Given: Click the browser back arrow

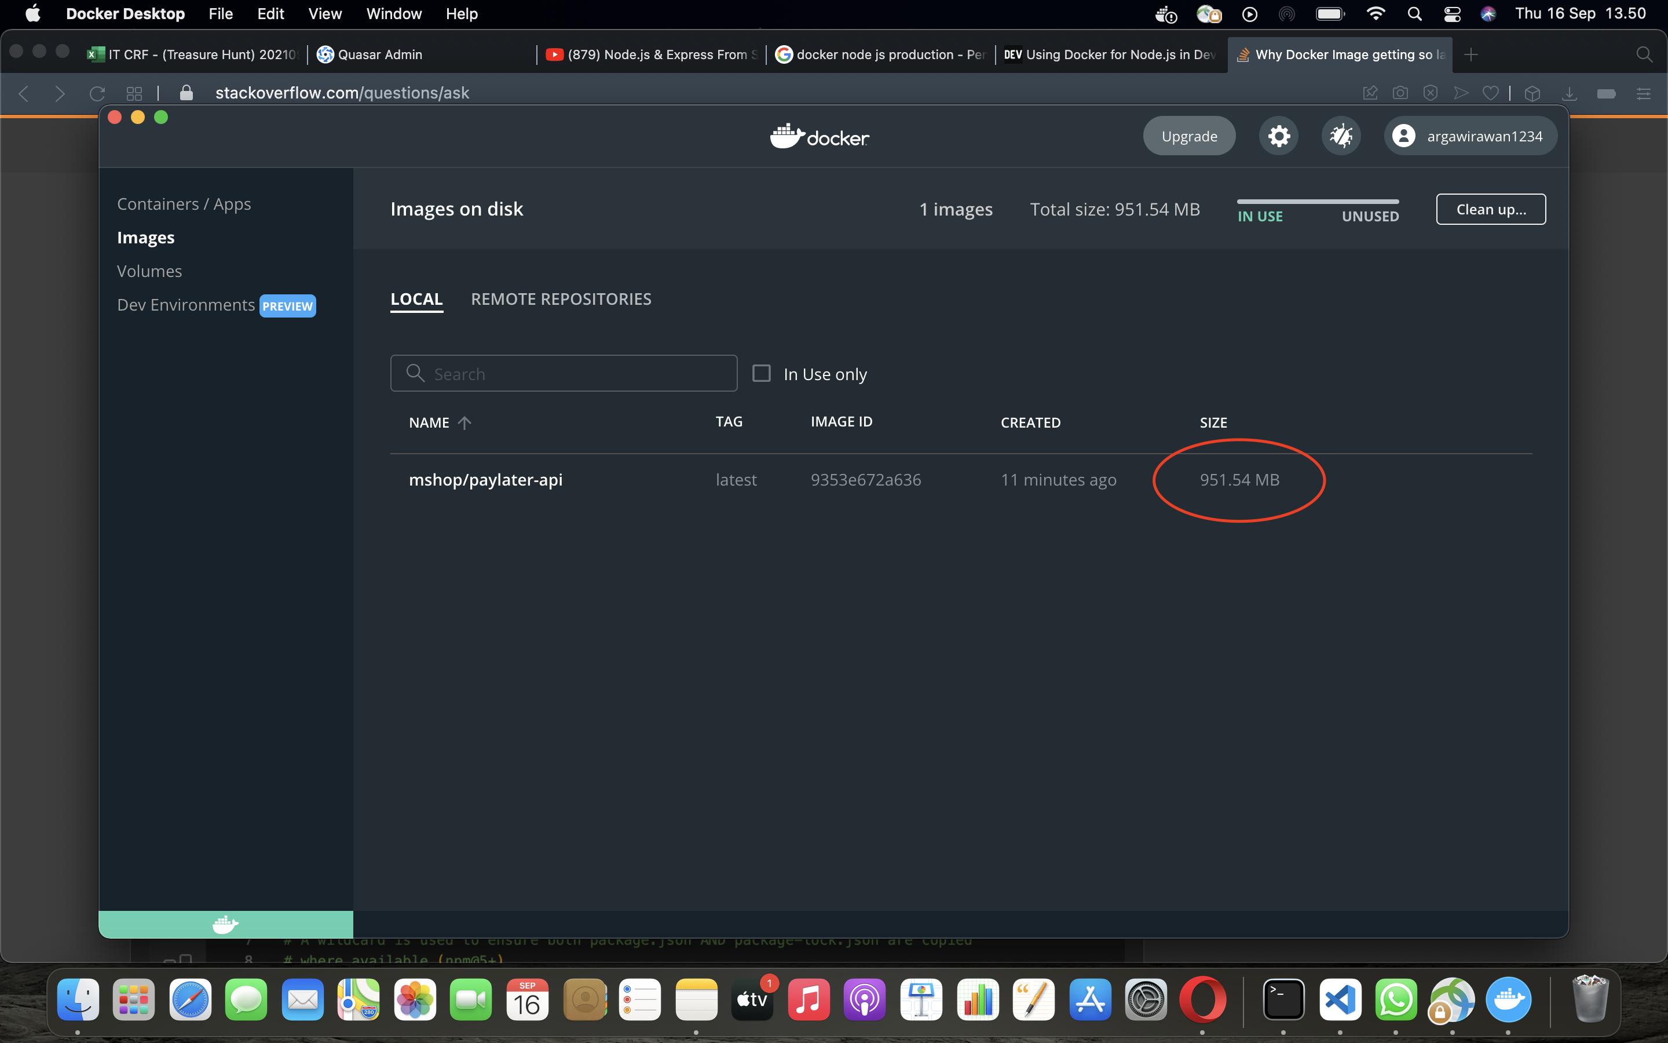Looking at the screenshot, I should 23,93.
